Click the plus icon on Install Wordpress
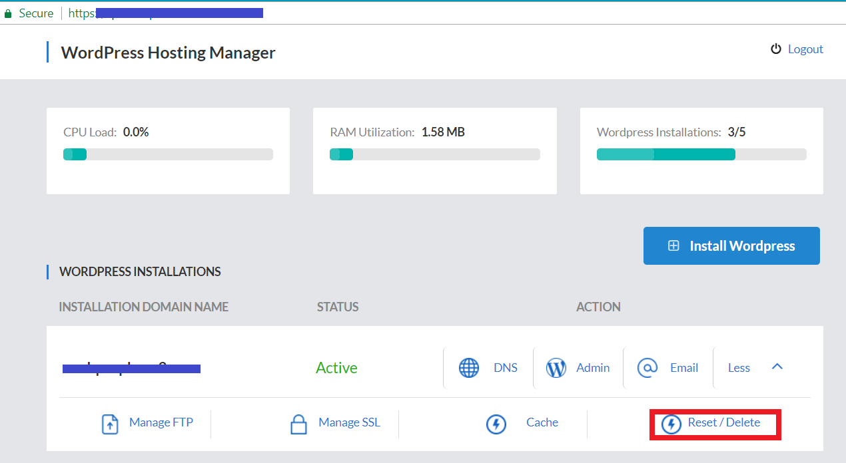 [673, 246]
